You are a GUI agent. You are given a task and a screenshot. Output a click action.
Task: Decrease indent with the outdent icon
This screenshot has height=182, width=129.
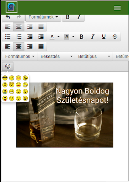click(x=30, y=37)
